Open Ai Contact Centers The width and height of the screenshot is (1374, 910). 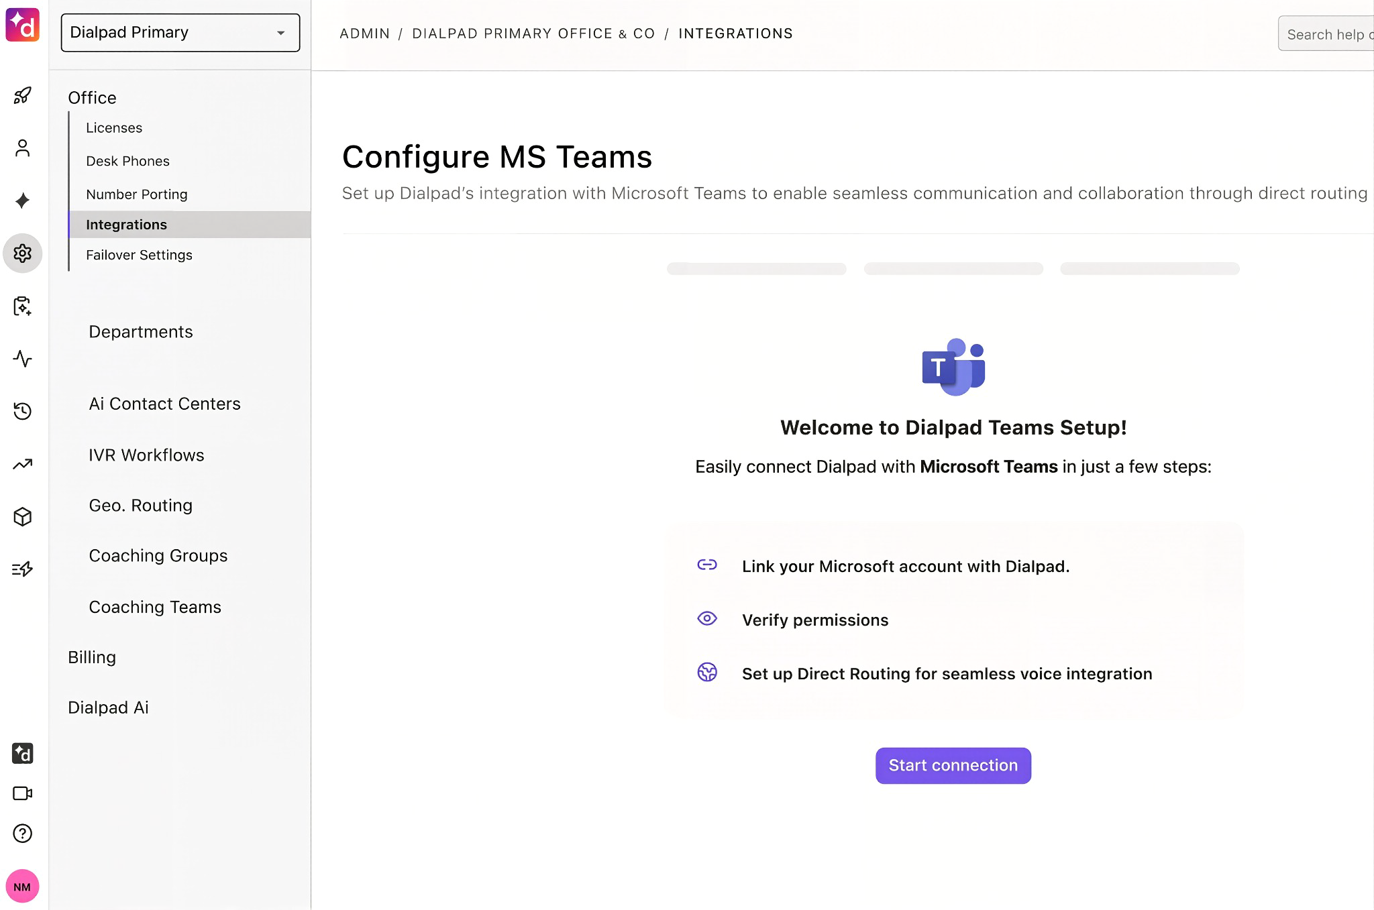coord(164,404)
